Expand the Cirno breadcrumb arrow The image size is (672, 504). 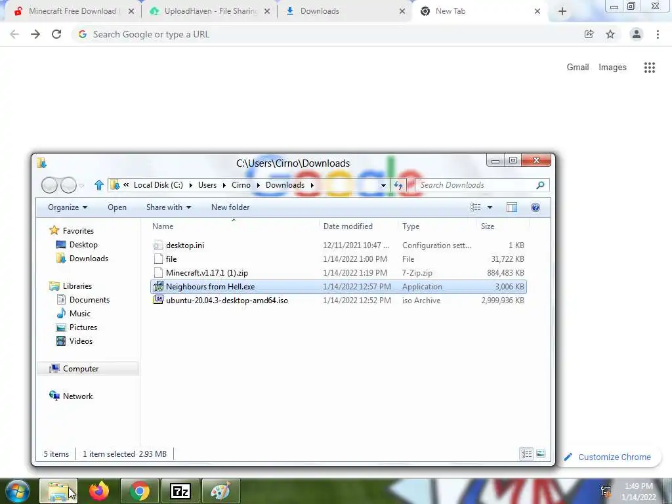click(259, 185)
